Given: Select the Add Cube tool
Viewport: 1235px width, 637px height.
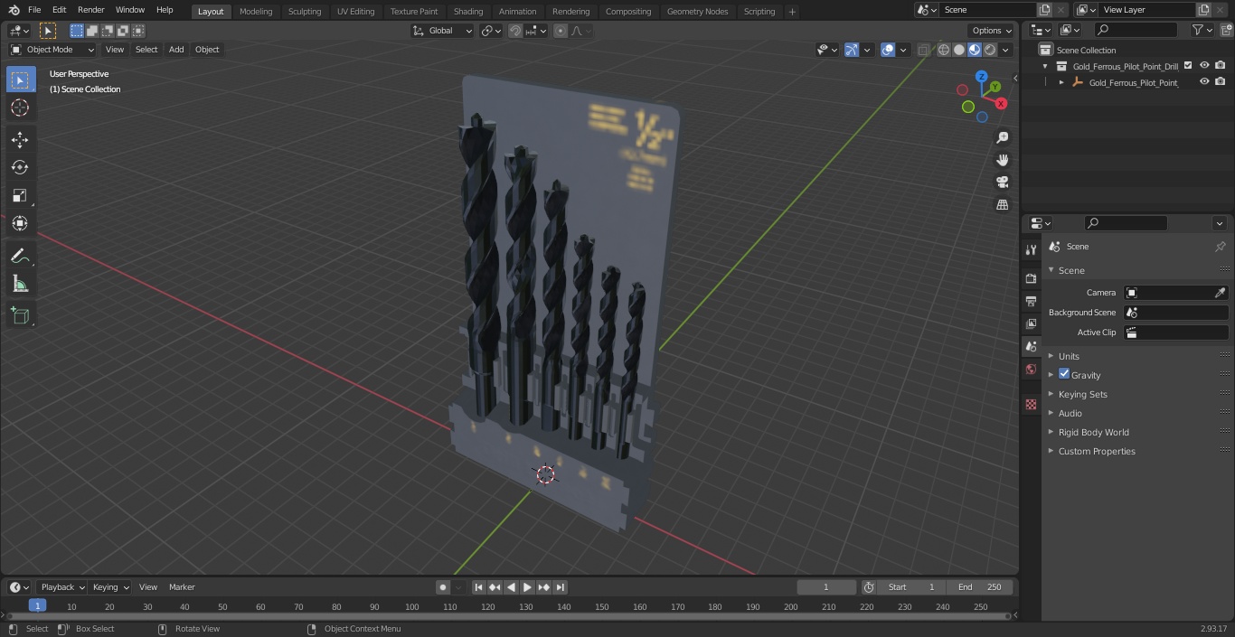Looking at the screenshot, I should tap(20, 315).
